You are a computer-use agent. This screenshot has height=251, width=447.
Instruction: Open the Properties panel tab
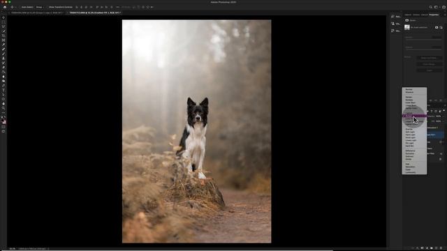(x=434, y=15)
